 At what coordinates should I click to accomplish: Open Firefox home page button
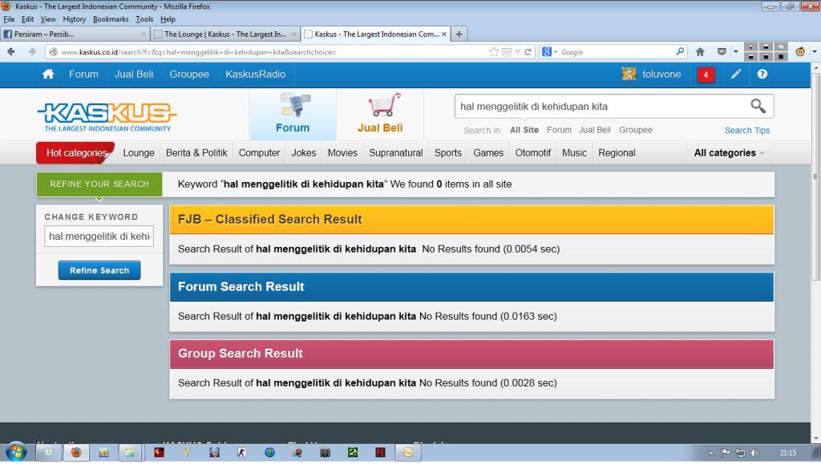click(700, 52)
